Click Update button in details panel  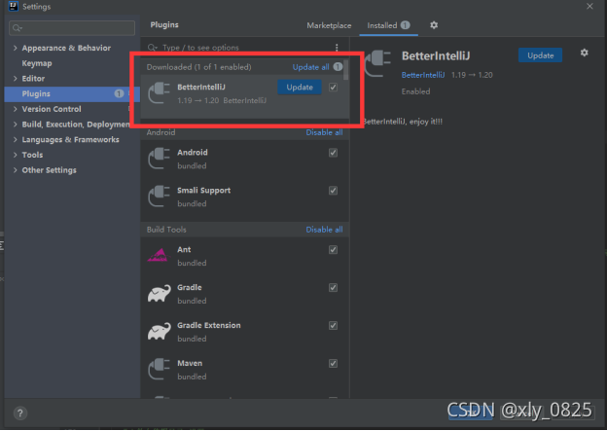[541, 55]
